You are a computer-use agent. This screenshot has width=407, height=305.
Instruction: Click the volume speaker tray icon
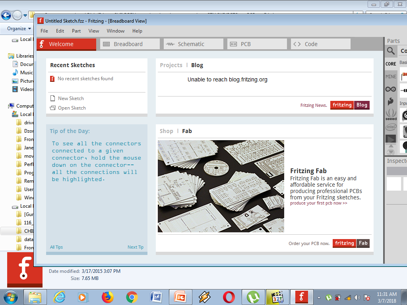click(x=357, y=297)
